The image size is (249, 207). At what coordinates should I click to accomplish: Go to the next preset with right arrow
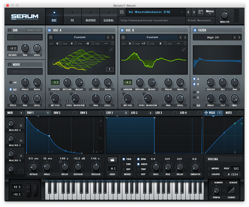click(x=194, y=12)
